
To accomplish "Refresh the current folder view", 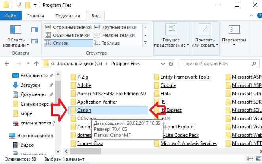I will 171,64.
